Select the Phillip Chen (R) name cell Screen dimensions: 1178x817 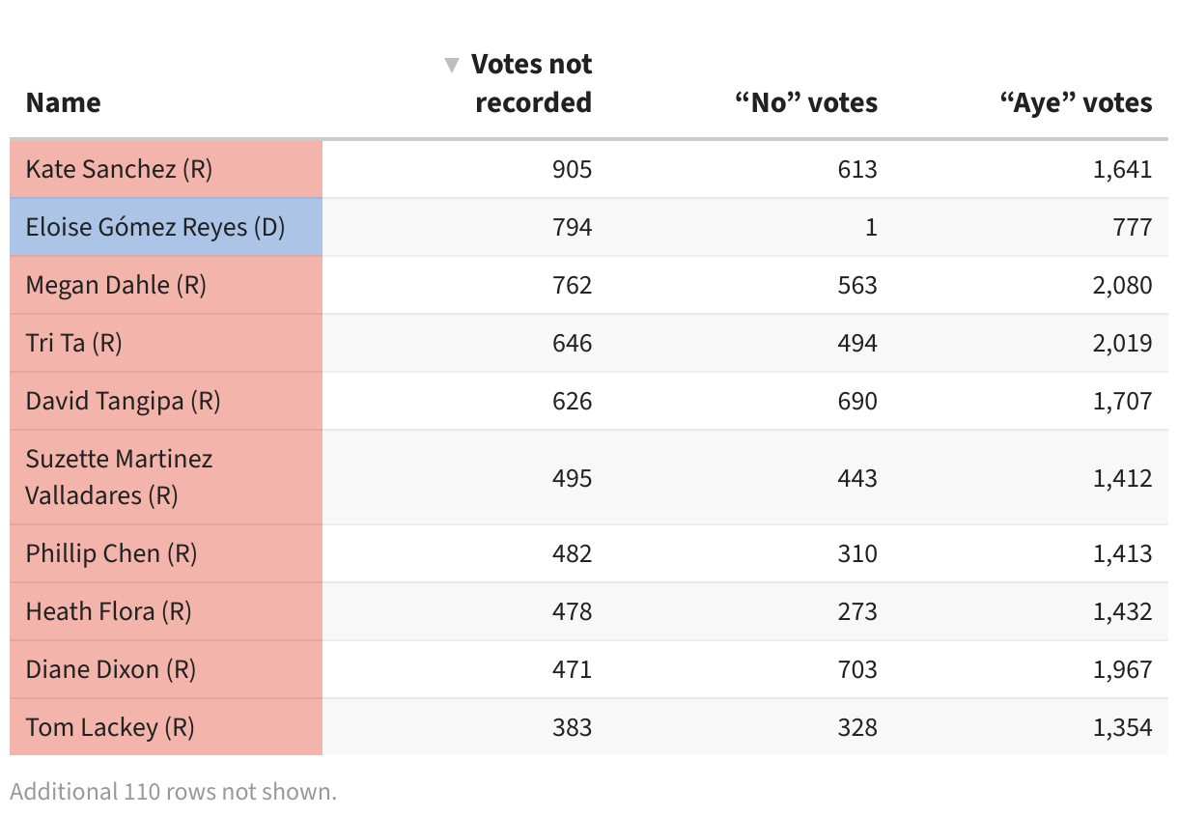(x=111, y=553)
